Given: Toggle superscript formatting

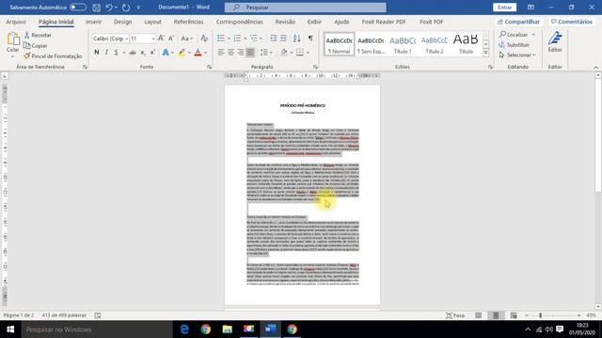Looking at the screenshot, I should [152, 53].
